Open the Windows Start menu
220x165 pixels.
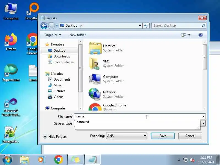pyautogui.click(x=7, y=159)
